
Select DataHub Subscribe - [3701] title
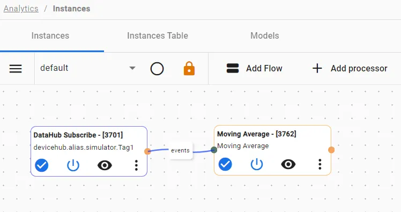pyautogui.click(x=78, y=135)
